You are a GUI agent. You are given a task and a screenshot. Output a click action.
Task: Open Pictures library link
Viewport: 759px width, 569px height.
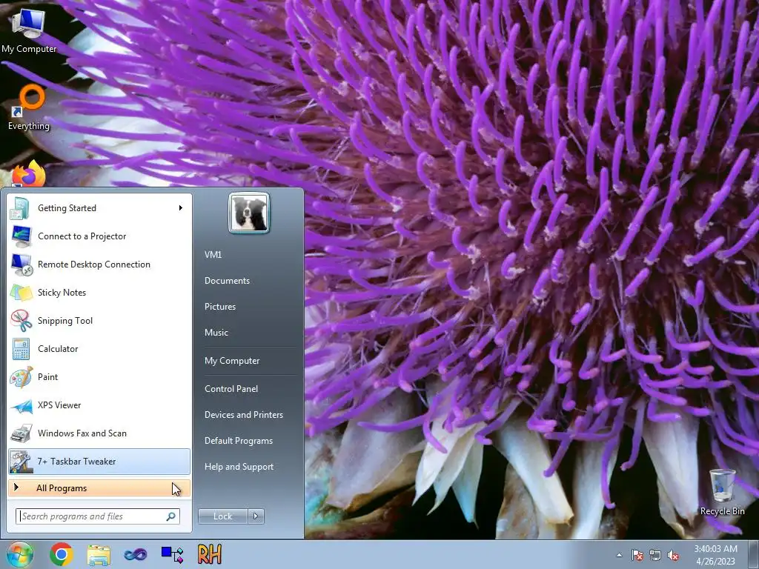tap(219, 307)
